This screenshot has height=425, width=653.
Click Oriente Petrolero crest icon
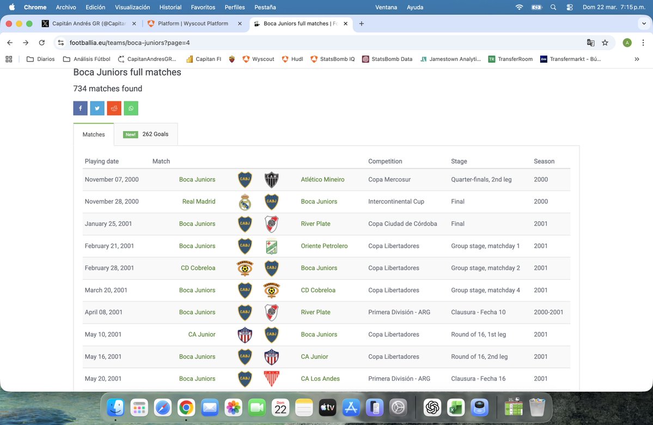click(272, 246)
